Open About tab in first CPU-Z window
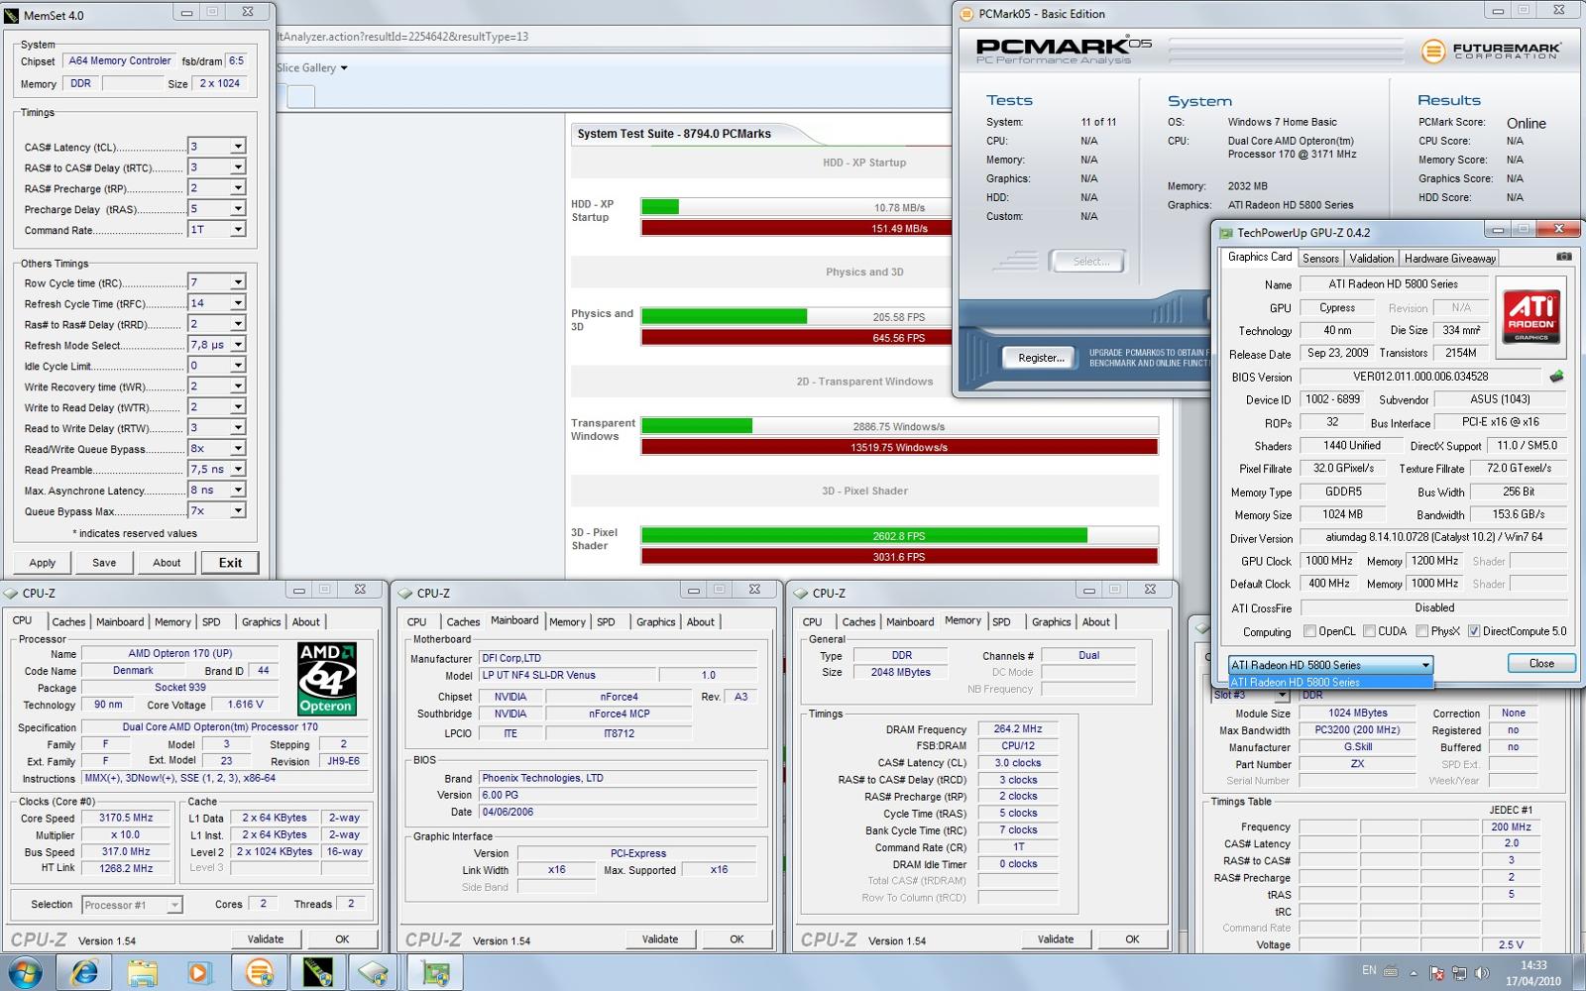 tap(305, 622)
